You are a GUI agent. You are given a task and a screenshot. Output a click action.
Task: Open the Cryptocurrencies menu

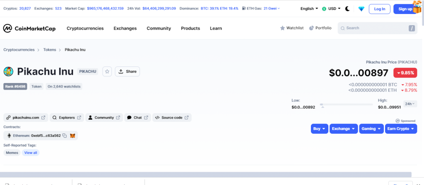(x=85, y=28)
